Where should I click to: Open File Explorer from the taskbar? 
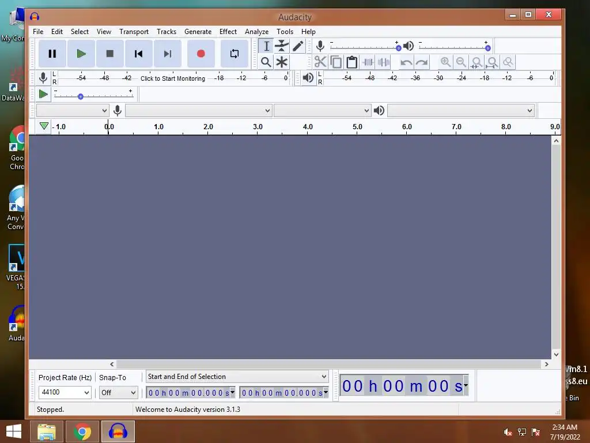click(46, 431)
